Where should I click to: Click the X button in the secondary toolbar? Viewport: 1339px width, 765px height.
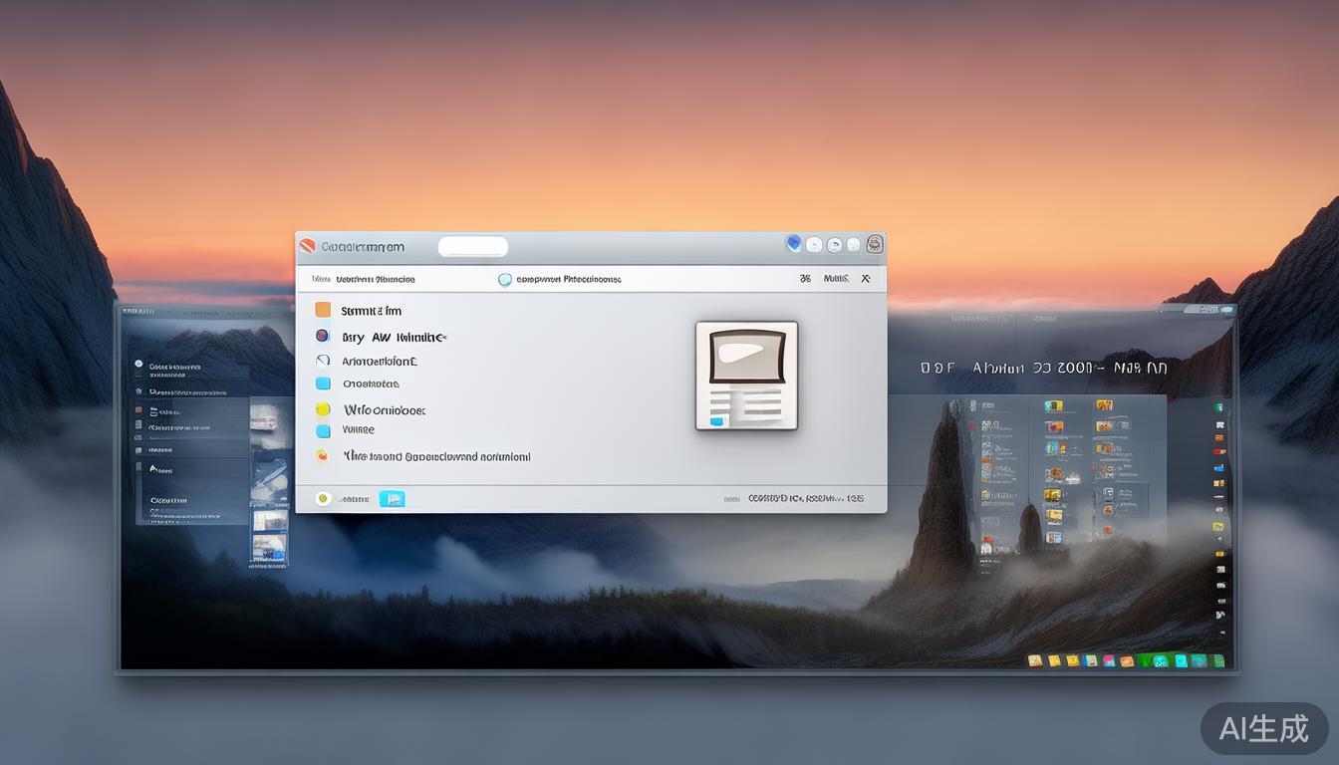point(866,279)
